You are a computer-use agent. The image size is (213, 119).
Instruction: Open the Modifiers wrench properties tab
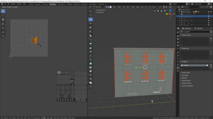178,56
